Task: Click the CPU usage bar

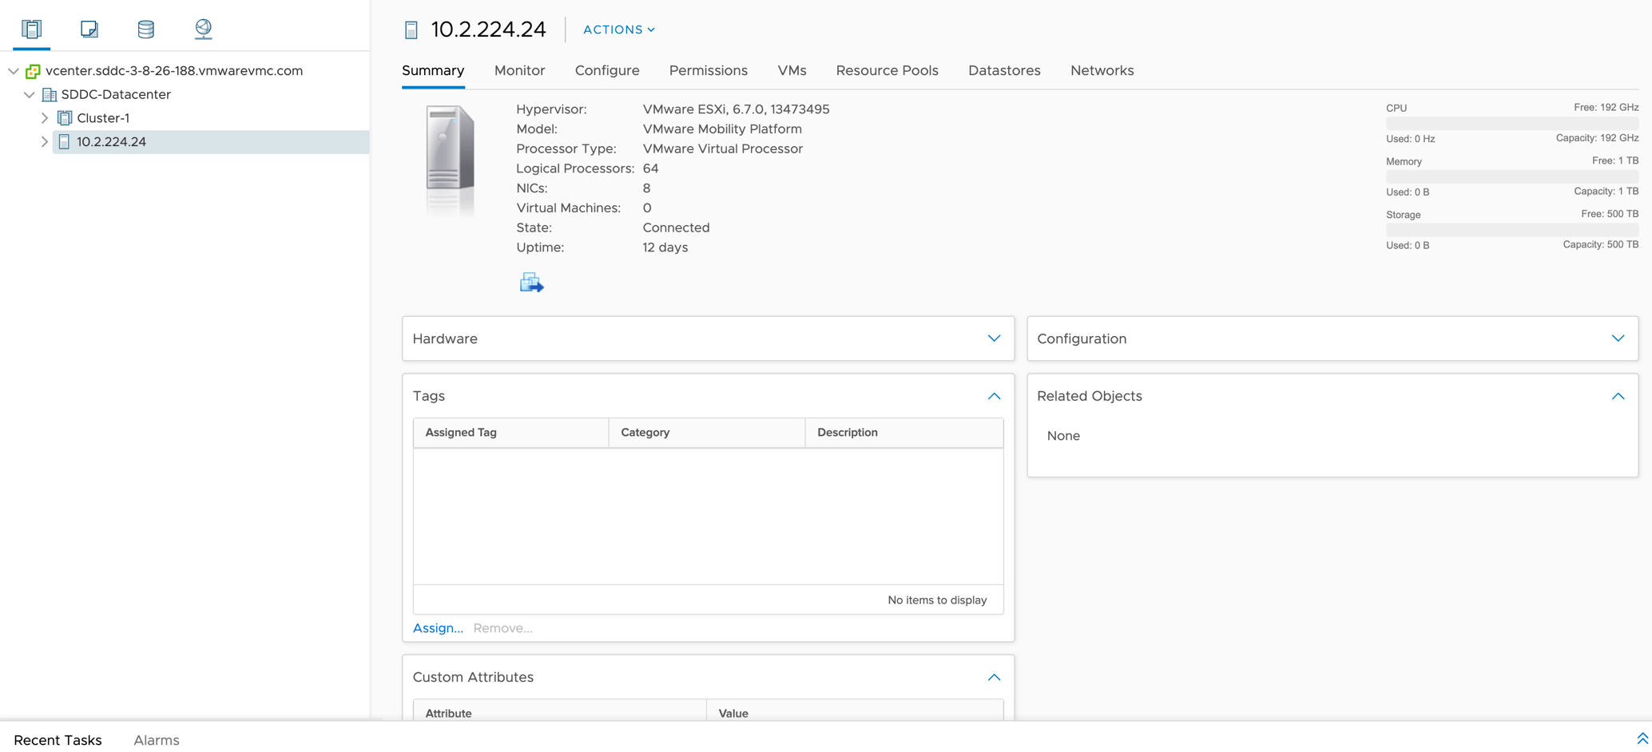Action: click(x=1511, y=124)
